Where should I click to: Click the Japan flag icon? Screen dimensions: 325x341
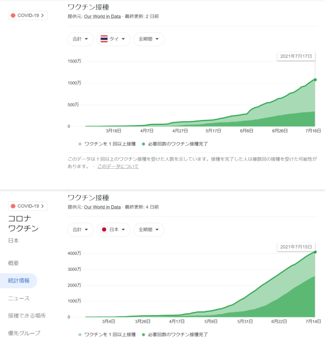coord(104,230)
